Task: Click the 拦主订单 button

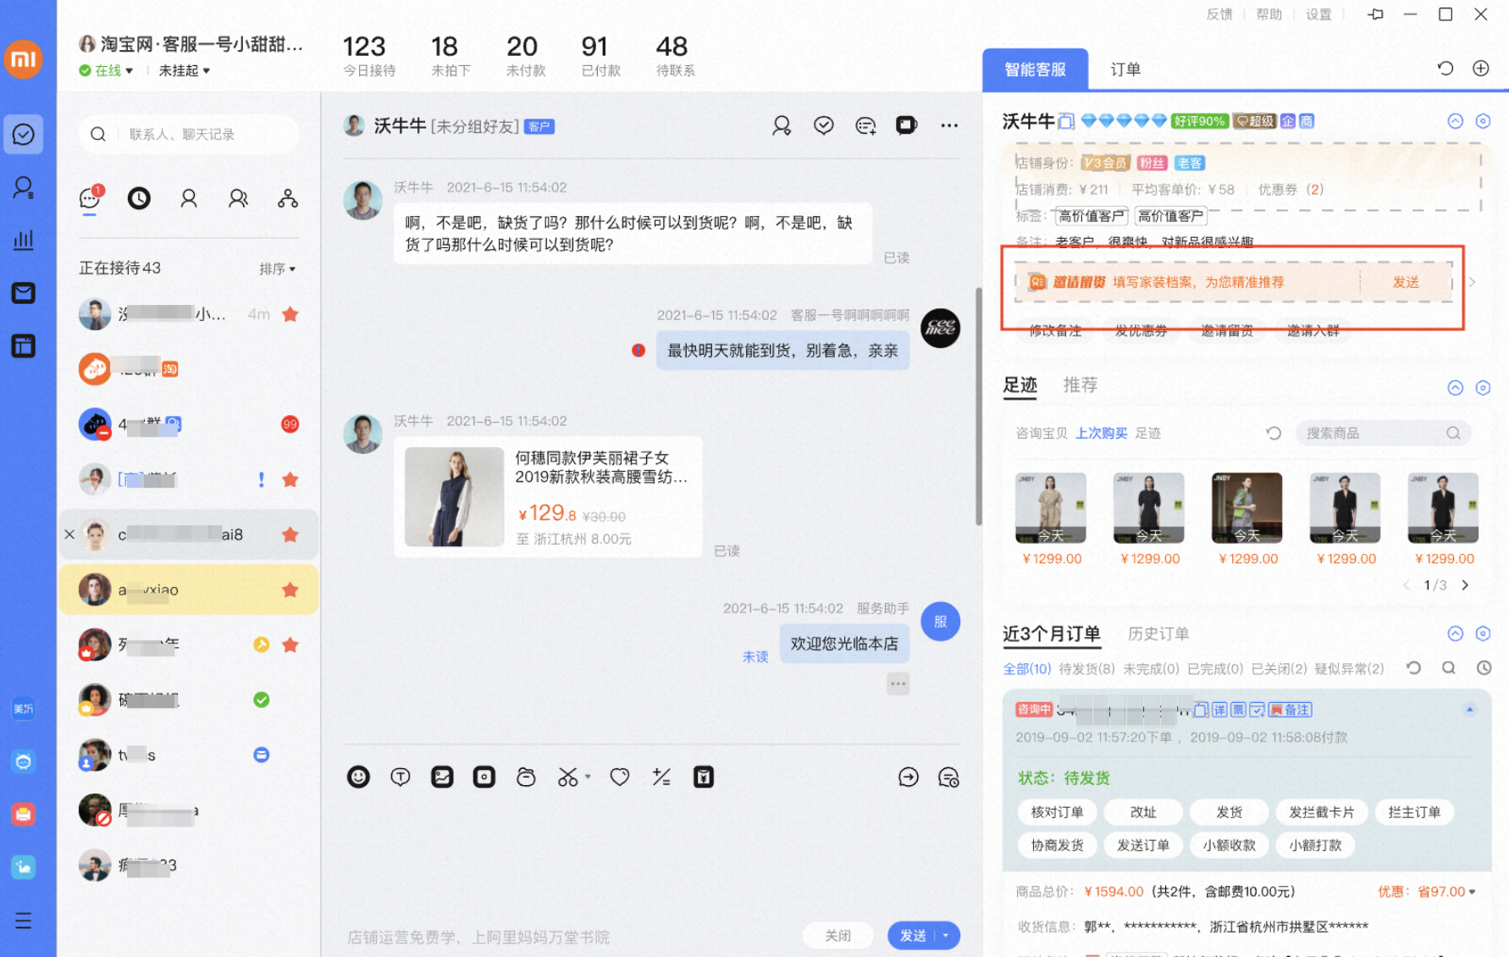Action: click(x=1414, y=811)
